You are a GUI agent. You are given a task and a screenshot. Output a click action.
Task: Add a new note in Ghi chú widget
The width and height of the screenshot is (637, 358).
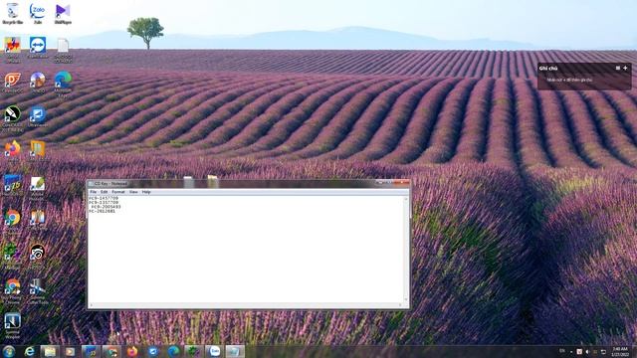click(x=625, y=69)
